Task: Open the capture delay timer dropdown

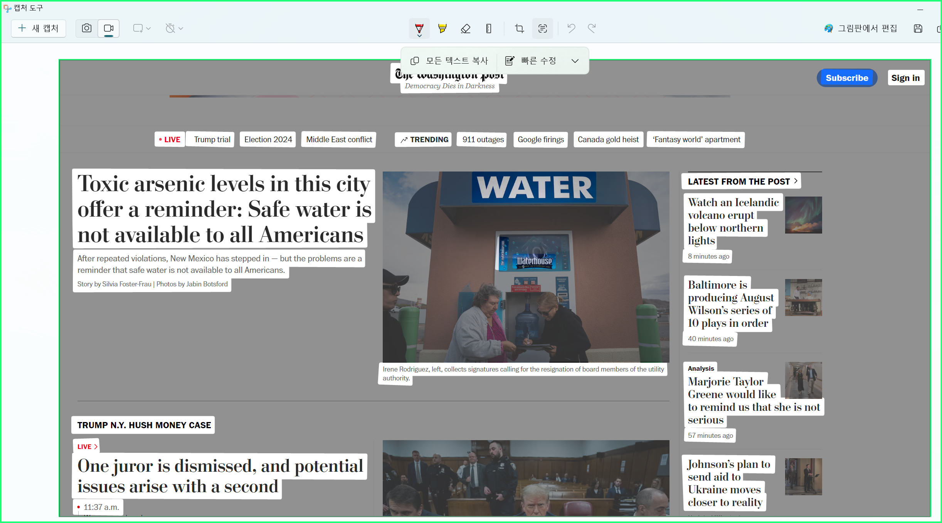Action: [x=174, y=28]
